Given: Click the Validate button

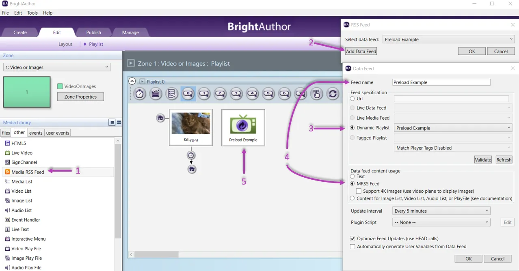Looking at the screenshot, I should click(483, 160).
